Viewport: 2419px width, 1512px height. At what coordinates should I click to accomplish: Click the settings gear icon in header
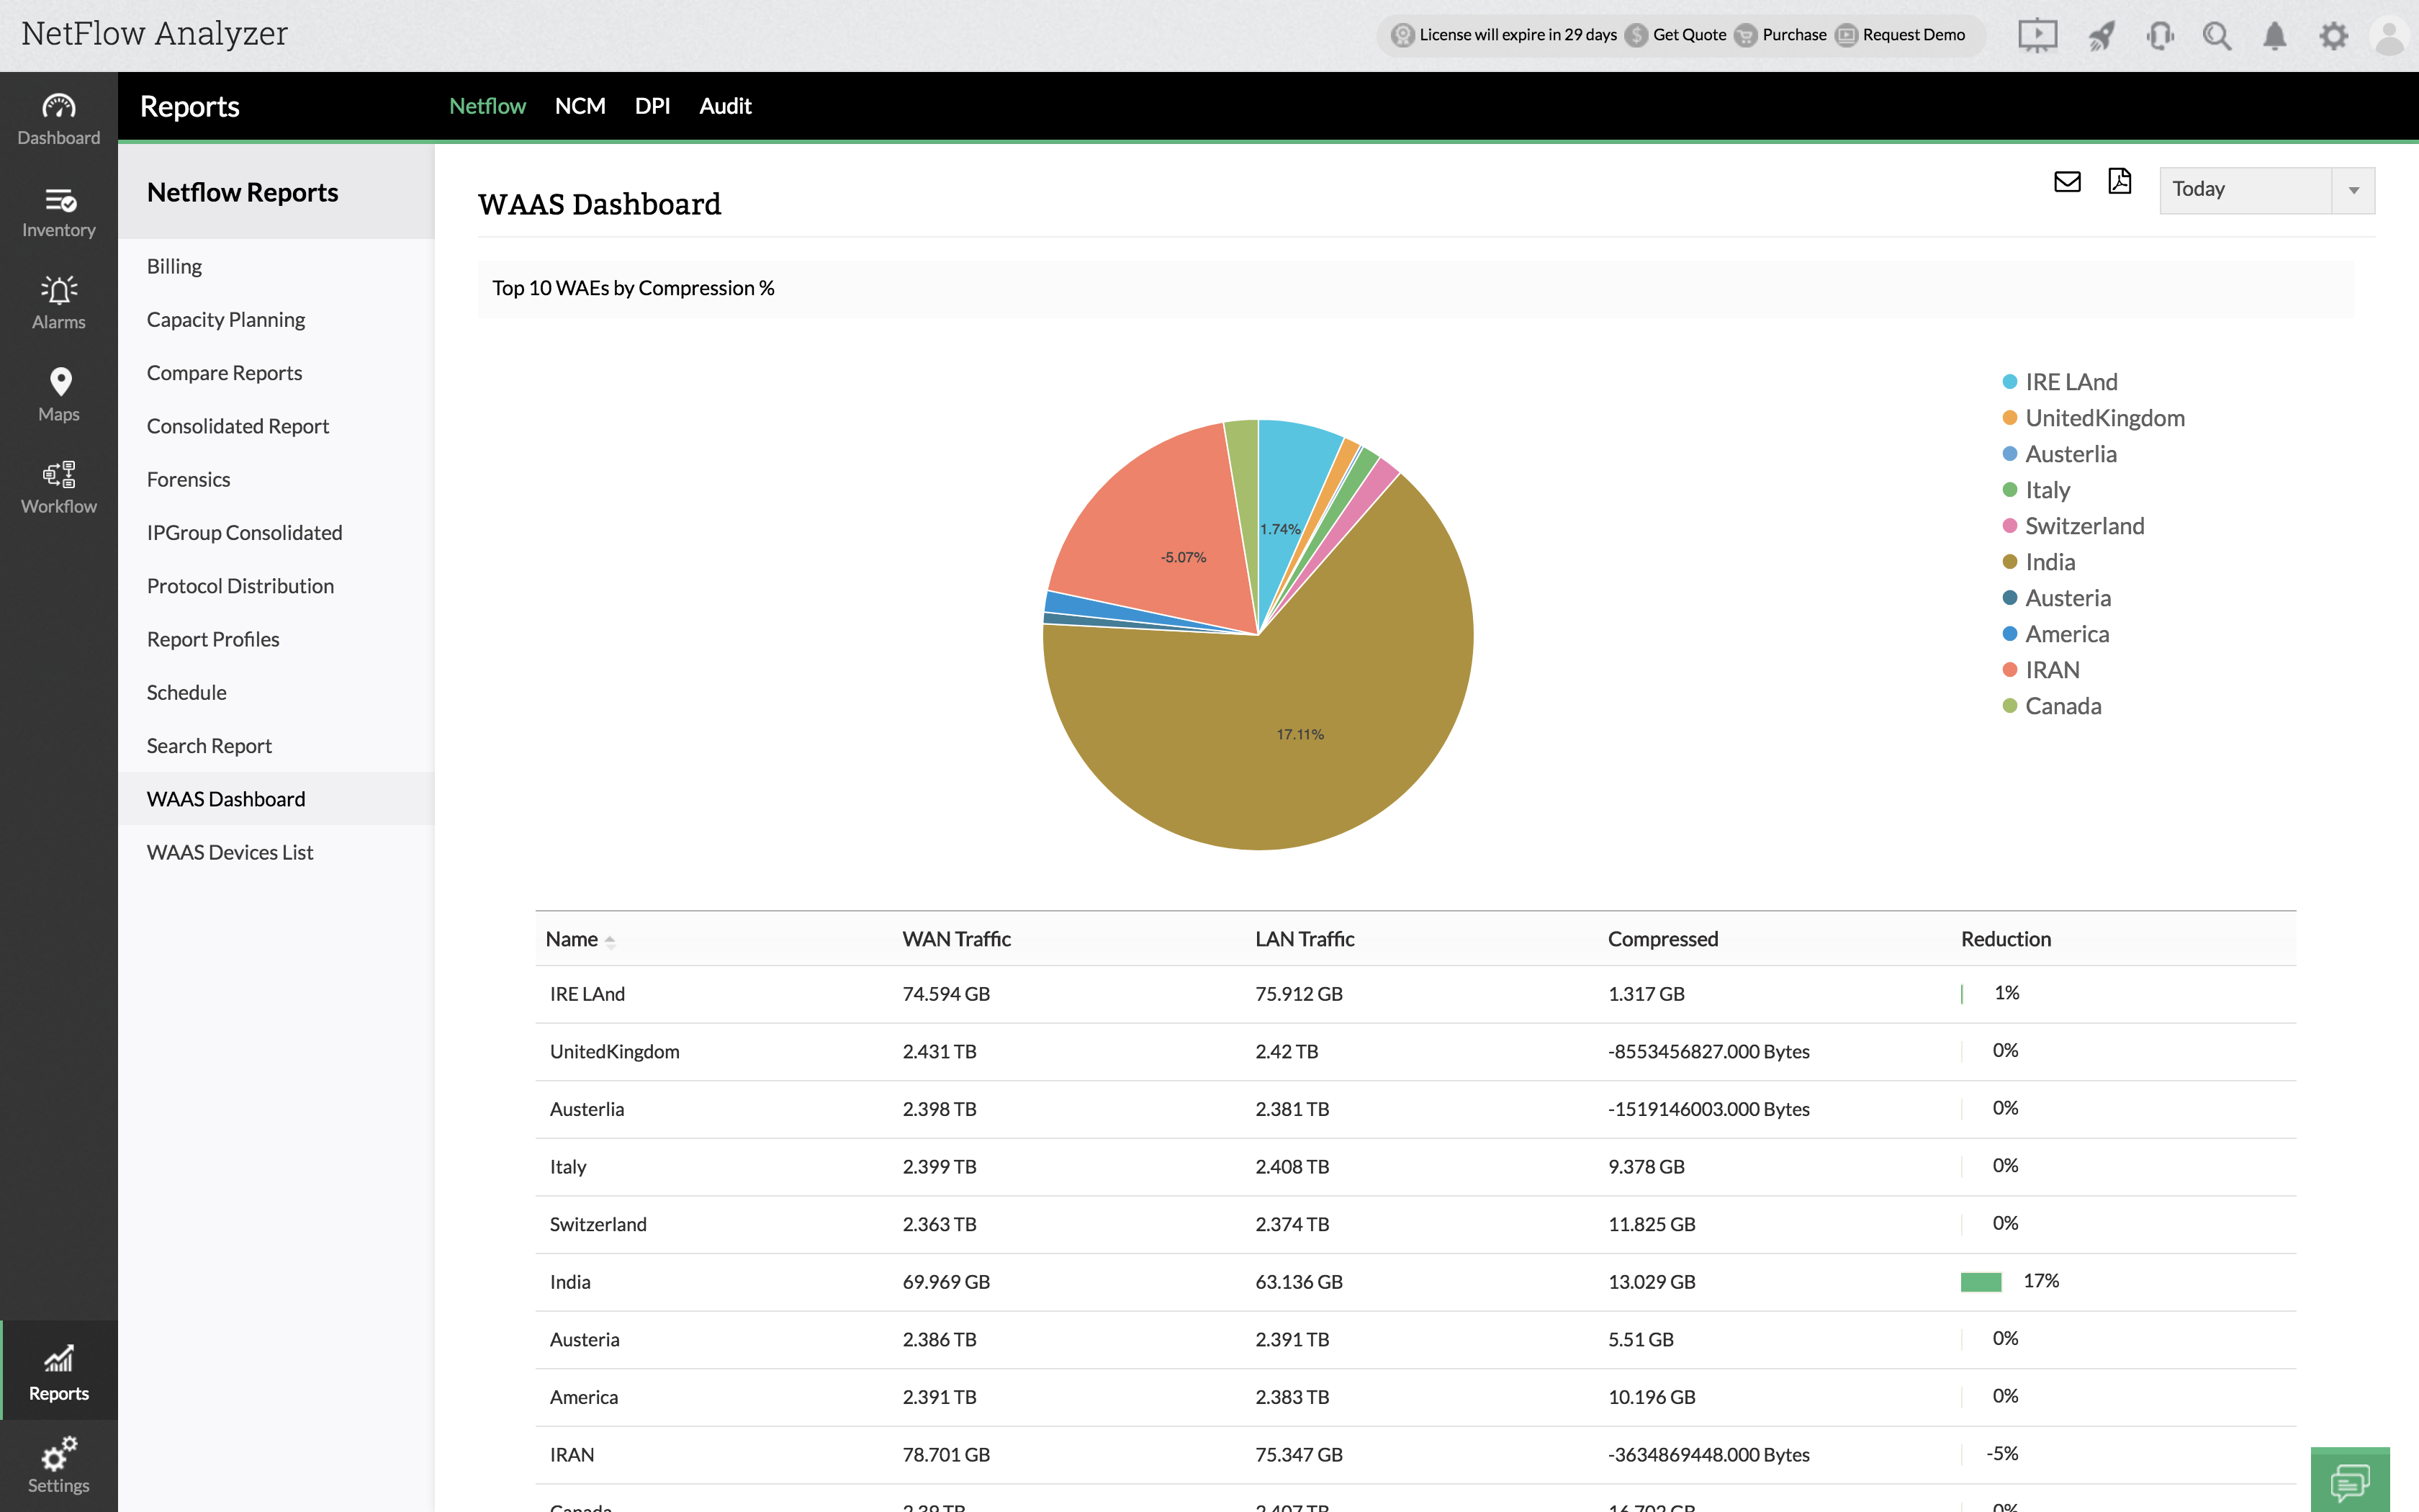tap(2333, 36)
